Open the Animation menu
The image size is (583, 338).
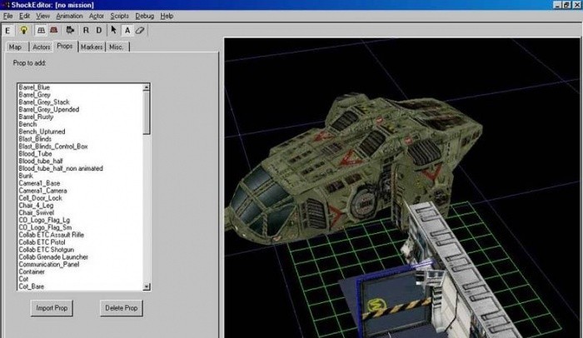coord(69,16)
